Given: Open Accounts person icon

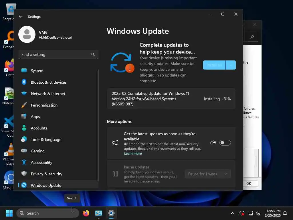Looking at the screenshot, I should (x=24, y=128).
